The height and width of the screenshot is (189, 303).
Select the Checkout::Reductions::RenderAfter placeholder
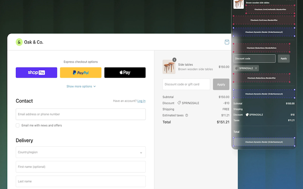(261, 78)
